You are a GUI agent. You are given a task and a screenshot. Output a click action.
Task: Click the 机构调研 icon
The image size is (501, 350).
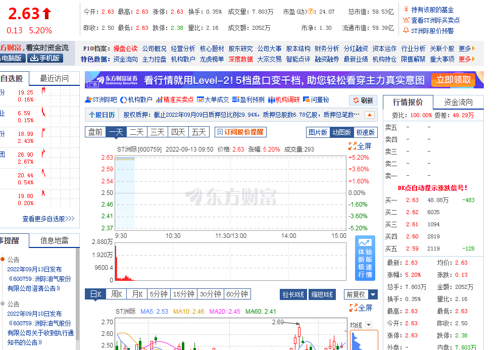pyautogui.click(x=272, y=100)
